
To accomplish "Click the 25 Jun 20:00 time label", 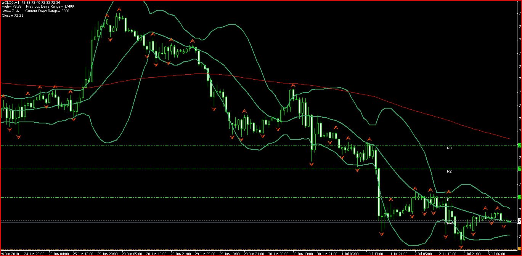I will (108, 253).
